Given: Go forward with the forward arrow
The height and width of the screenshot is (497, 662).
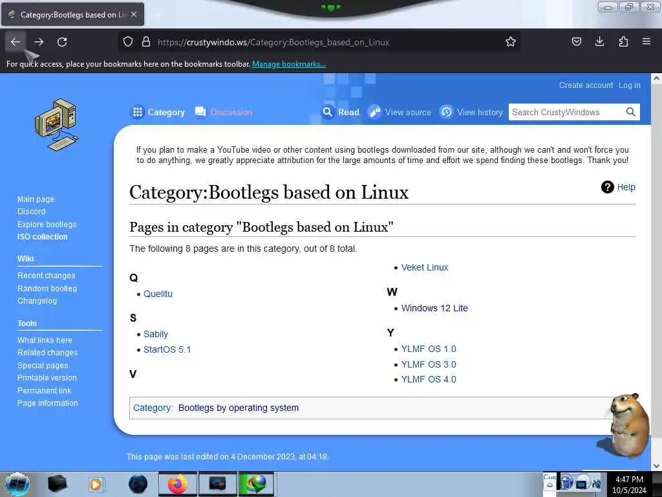Looking at the screenshot, I should 39,42.
